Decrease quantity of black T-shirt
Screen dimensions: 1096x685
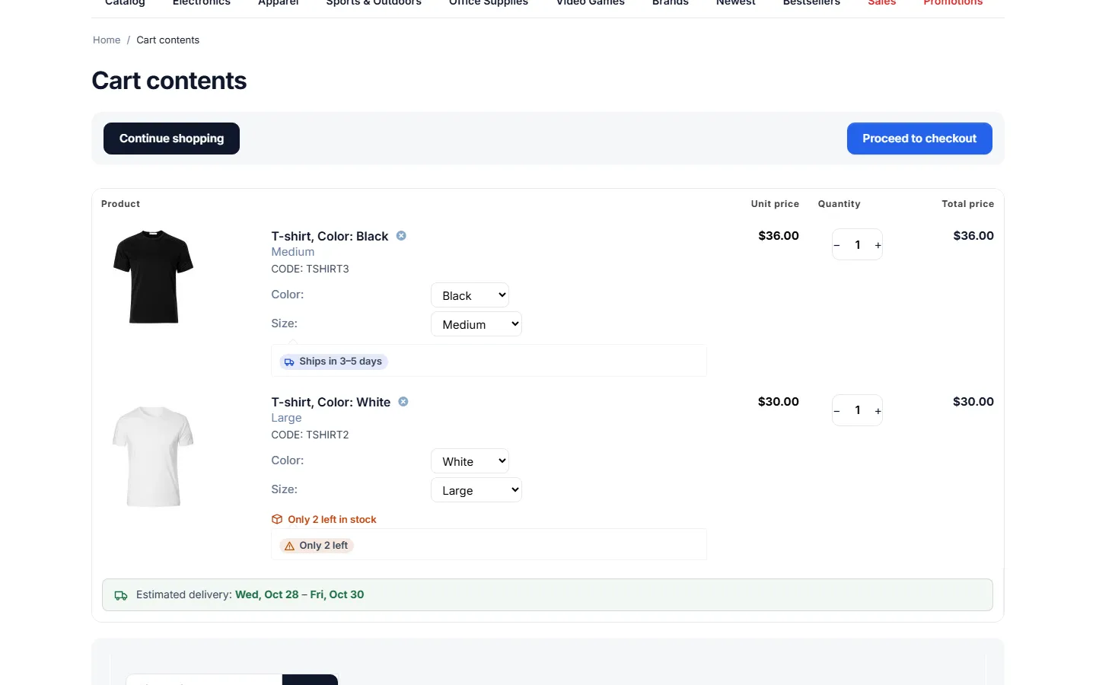[x=837, y=245]
